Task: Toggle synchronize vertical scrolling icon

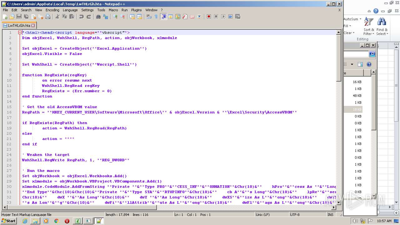Action: pyautogui.click(x=132, y=17)
